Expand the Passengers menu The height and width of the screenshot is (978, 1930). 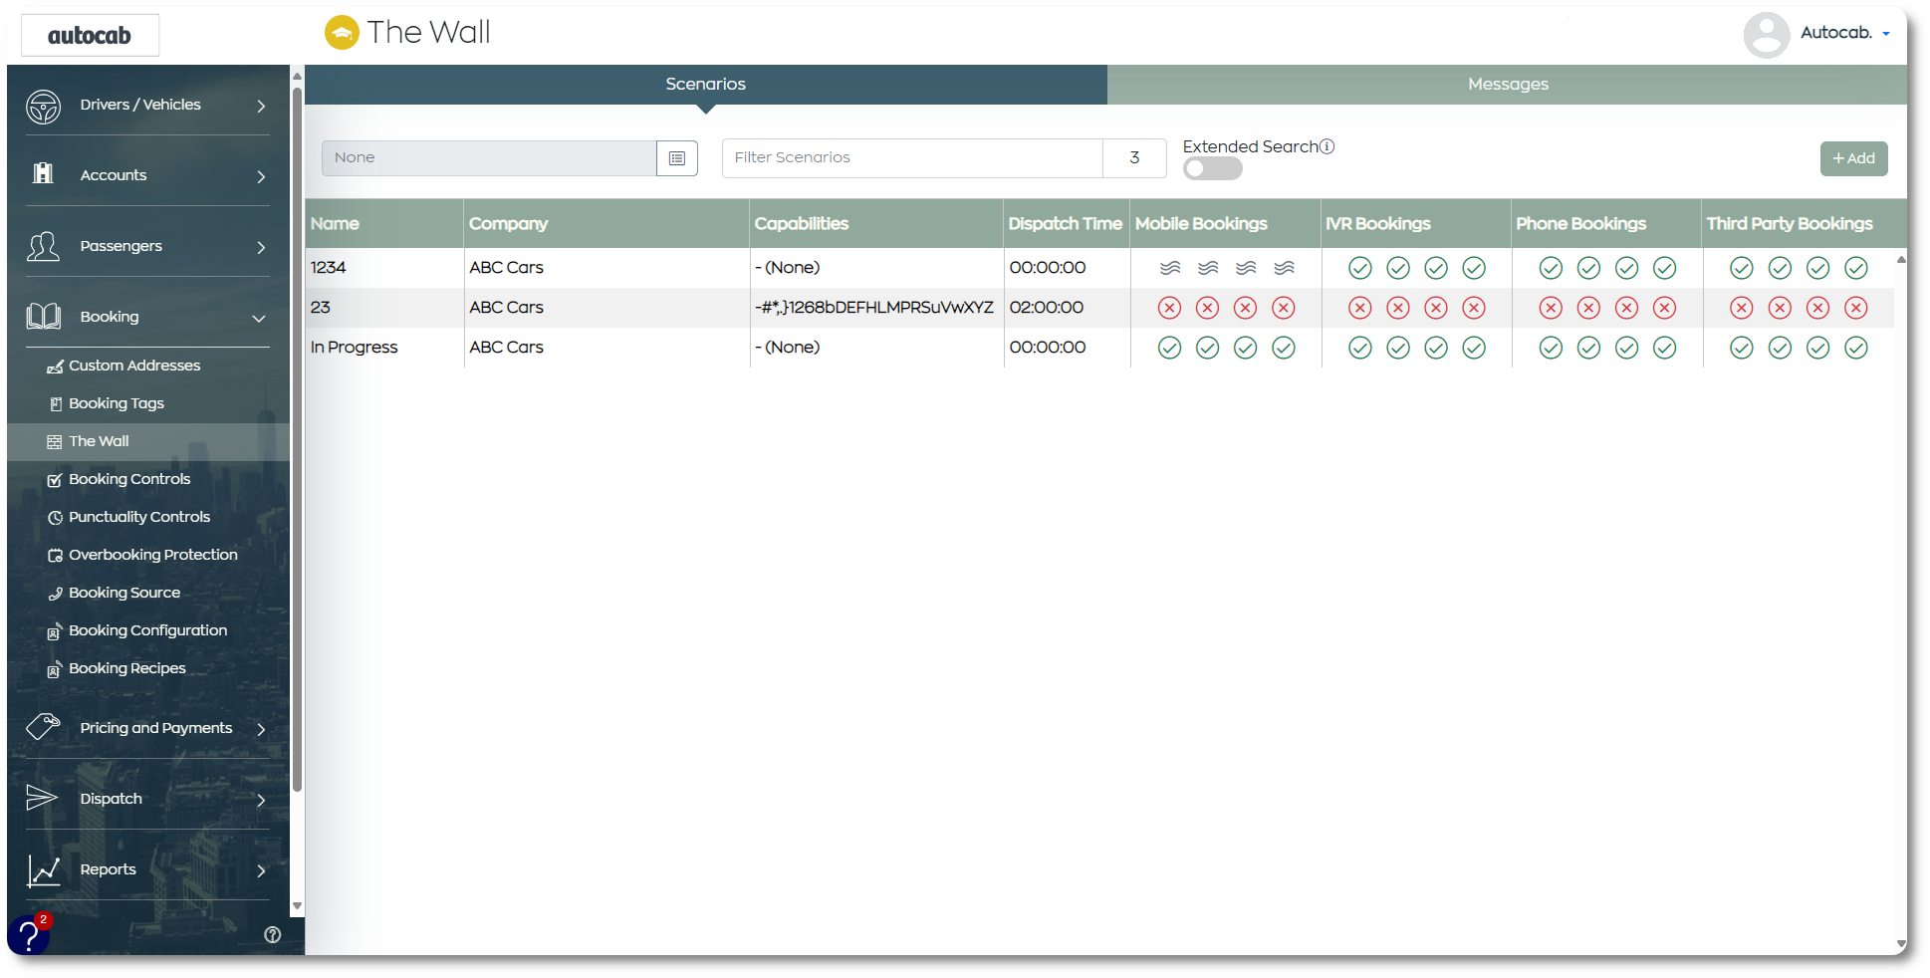point(261,247)
